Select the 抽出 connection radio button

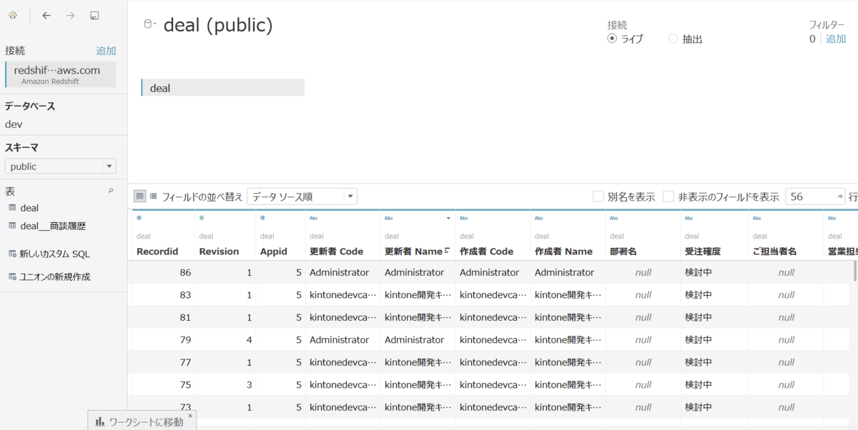pyautogui.click(x=673, y=39)
